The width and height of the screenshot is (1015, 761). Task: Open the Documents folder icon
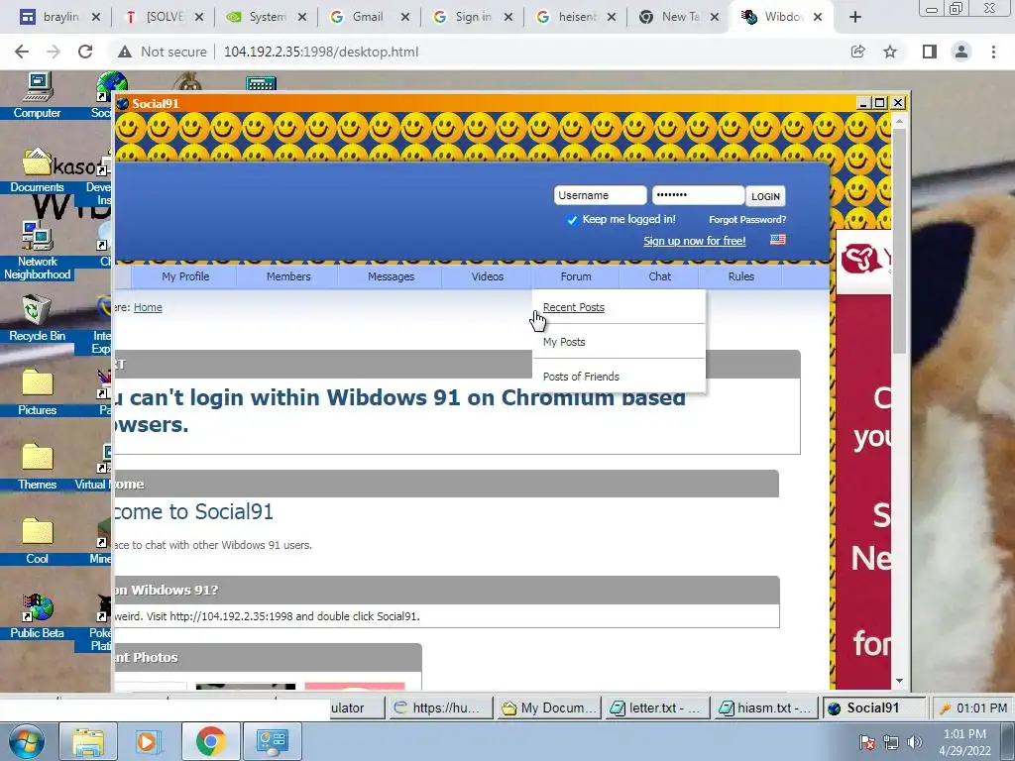(37, 170)
